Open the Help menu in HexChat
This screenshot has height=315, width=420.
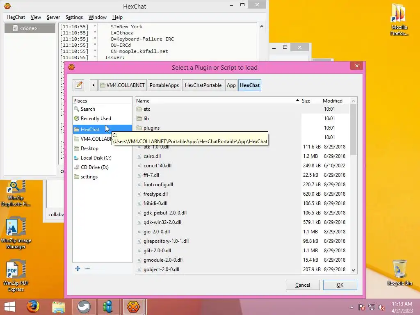coord(117,17)
